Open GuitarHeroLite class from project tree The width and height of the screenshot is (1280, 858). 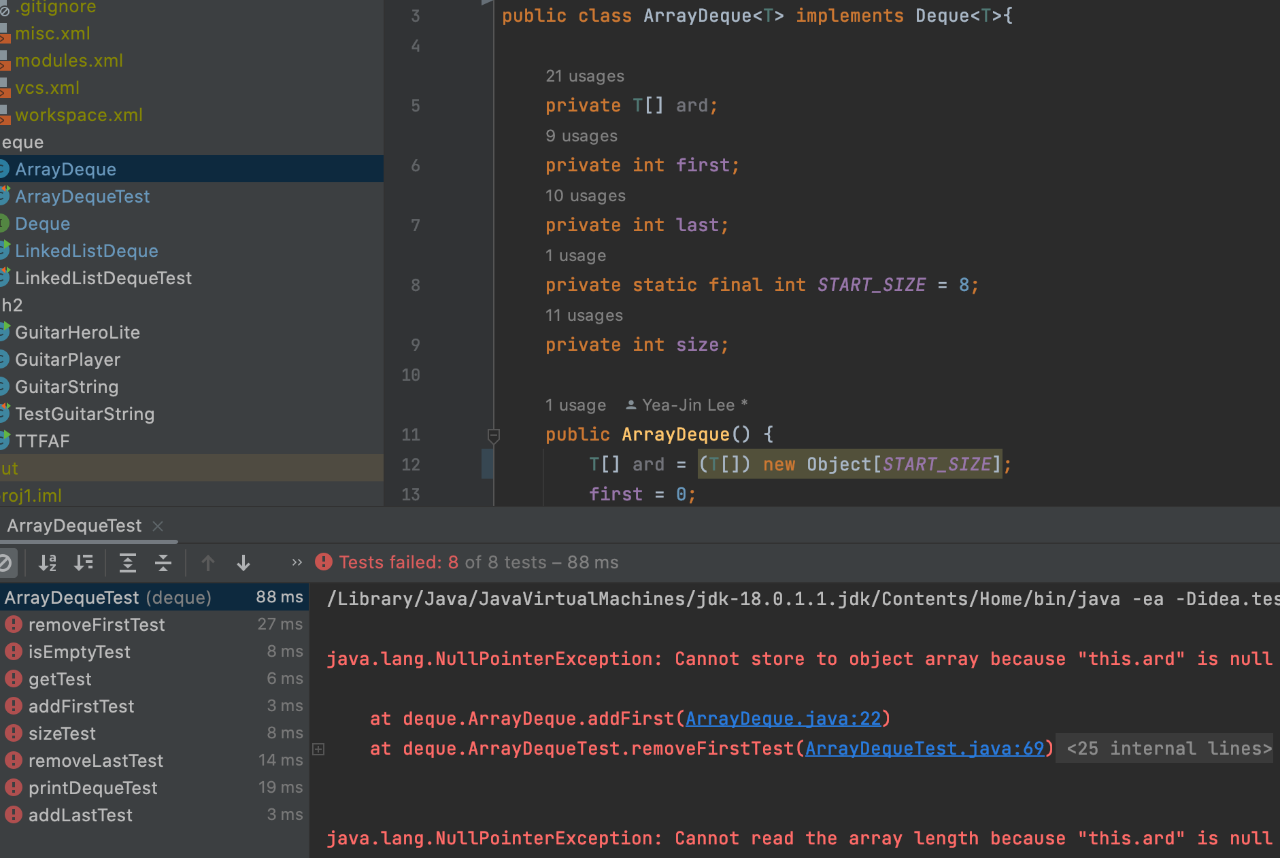[x=78, y=332]
